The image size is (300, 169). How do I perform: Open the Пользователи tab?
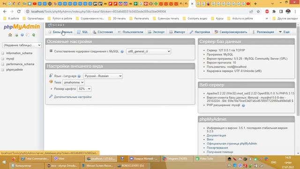[x=130, y=32]
